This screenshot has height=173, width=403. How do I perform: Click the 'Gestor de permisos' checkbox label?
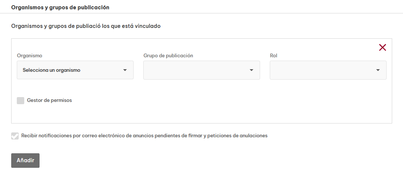coord(49,100)
